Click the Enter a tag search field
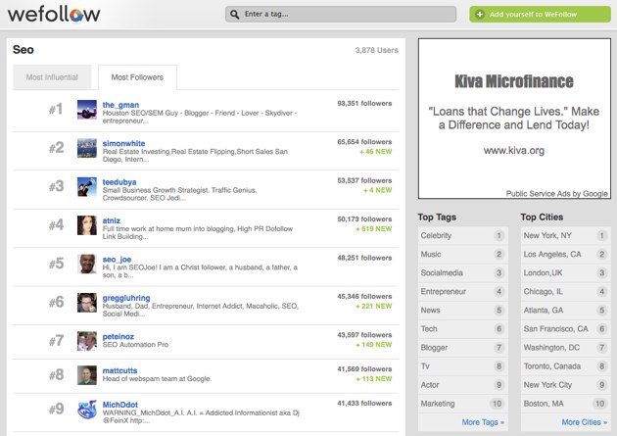Screen dimensions: 617x436 coord(341,14)
